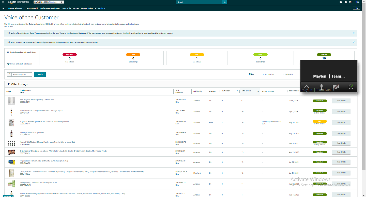Click See details for Monin Stone Fruit Syrup
366x197 pixels.
[341, 134]
